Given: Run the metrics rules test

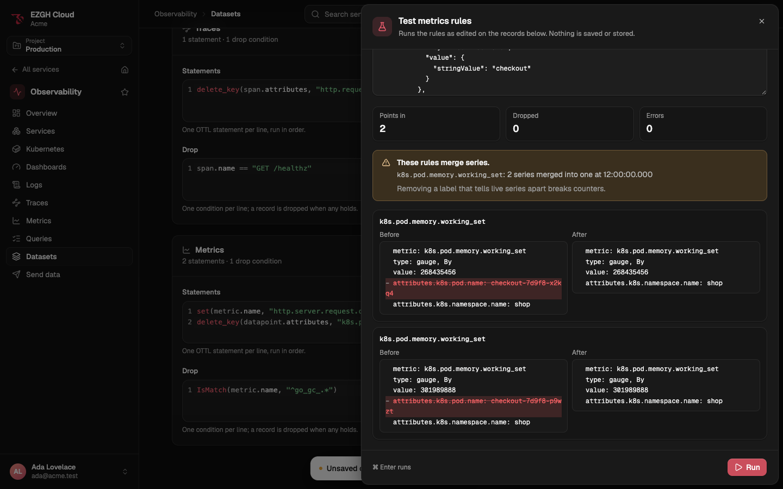Looking at the screenshot, I should (x=747, y=467).
